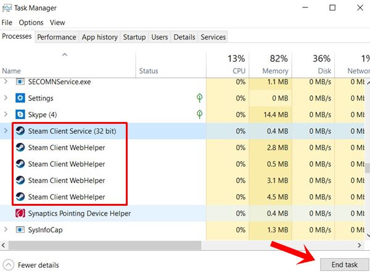Click the vertical scrollbar down arrow
Image resolution: width=370 pixels, height=276 pixels.
[x=368, y=235]
